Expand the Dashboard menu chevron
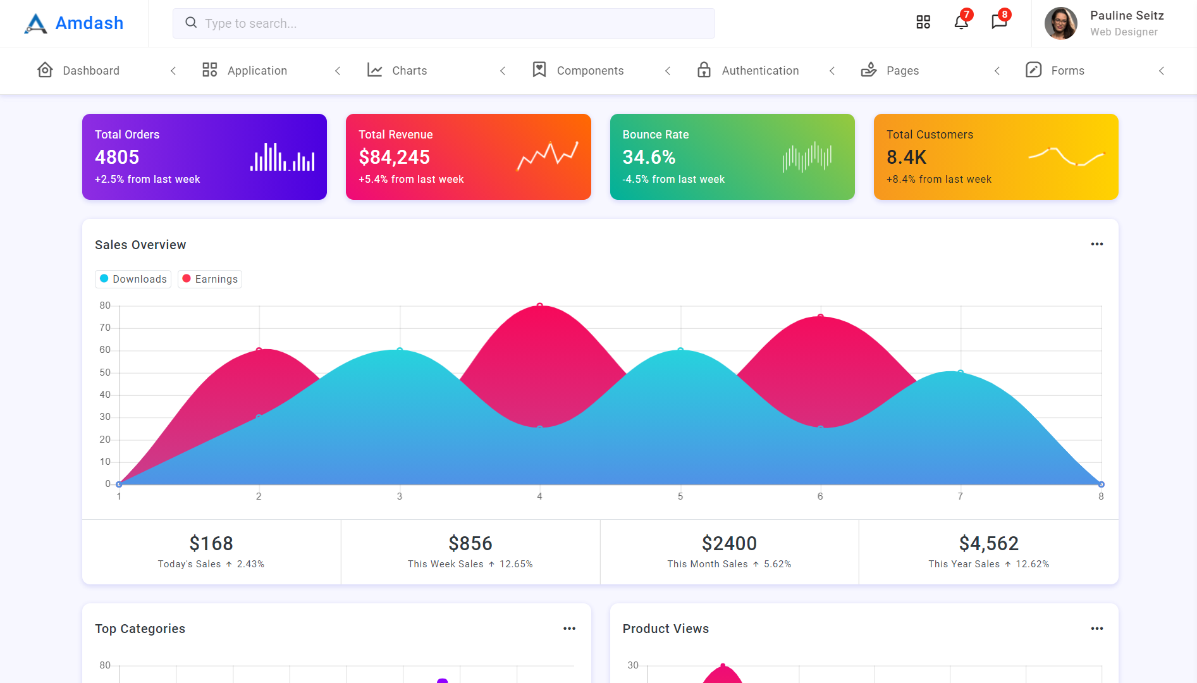This screenshot has height=683, width=1197. pos(173,71)
